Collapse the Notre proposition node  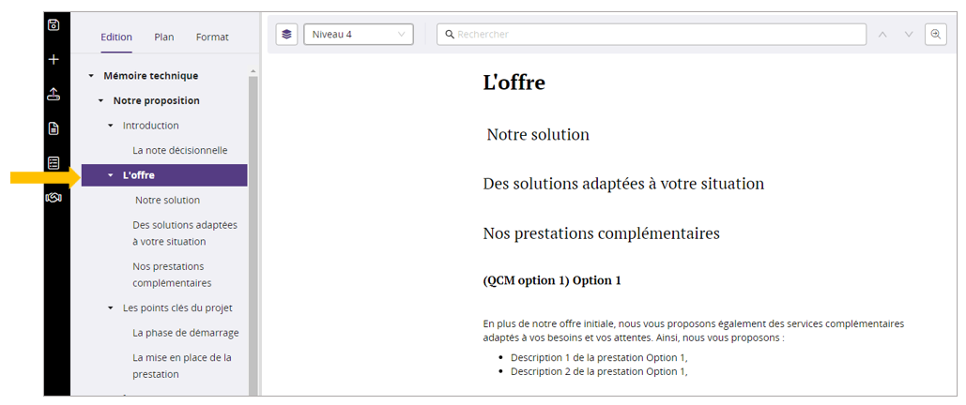(x=100, y=100)
